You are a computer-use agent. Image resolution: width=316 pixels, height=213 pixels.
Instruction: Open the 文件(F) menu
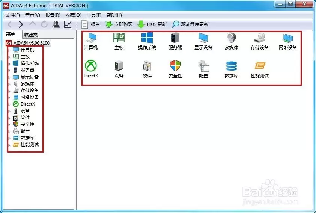tap(12, 15)
